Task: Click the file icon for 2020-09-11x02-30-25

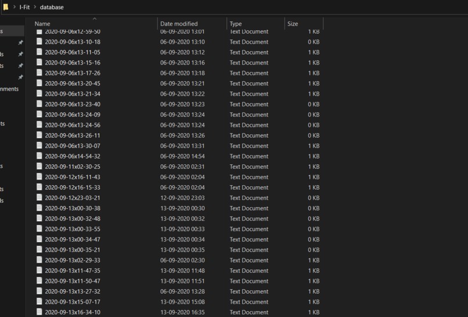Action: tap(39, 167)
